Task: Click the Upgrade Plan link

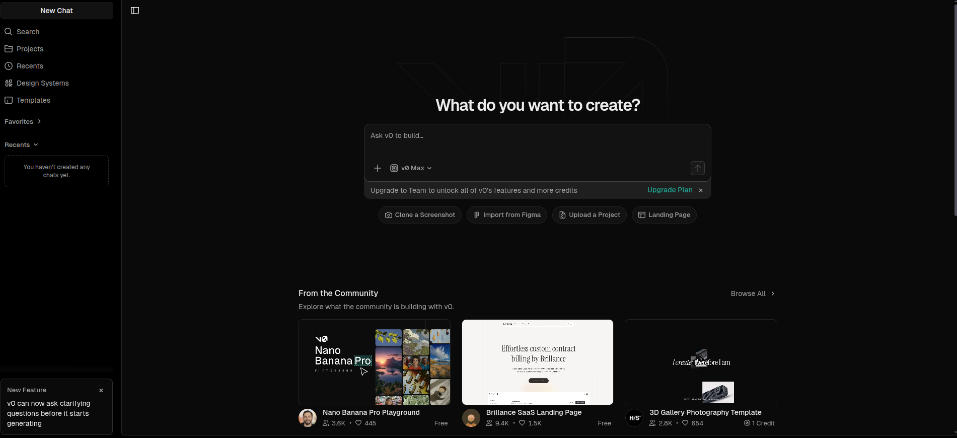Action: 670,190
